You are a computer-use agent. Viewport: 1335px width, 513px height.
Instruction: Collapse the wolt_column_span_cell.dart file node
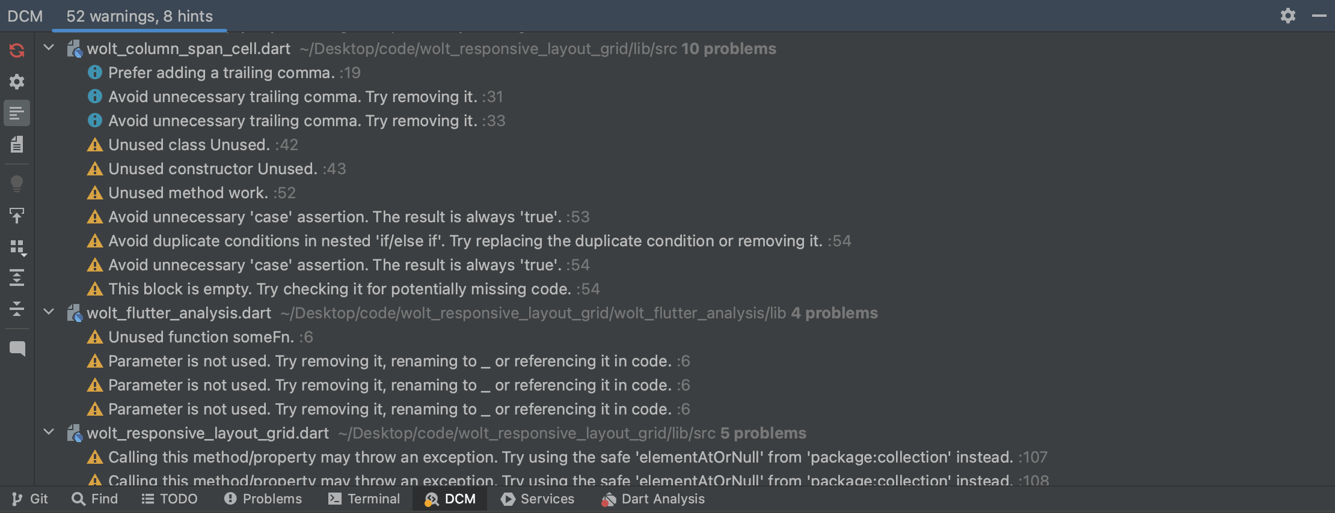(49, 47)
